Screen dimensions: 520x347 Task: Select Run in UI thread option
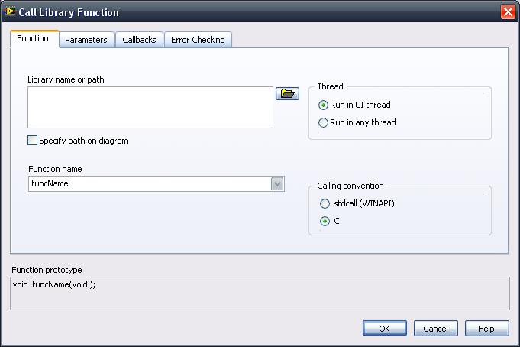pyautogui.click(x=324, y=105)
